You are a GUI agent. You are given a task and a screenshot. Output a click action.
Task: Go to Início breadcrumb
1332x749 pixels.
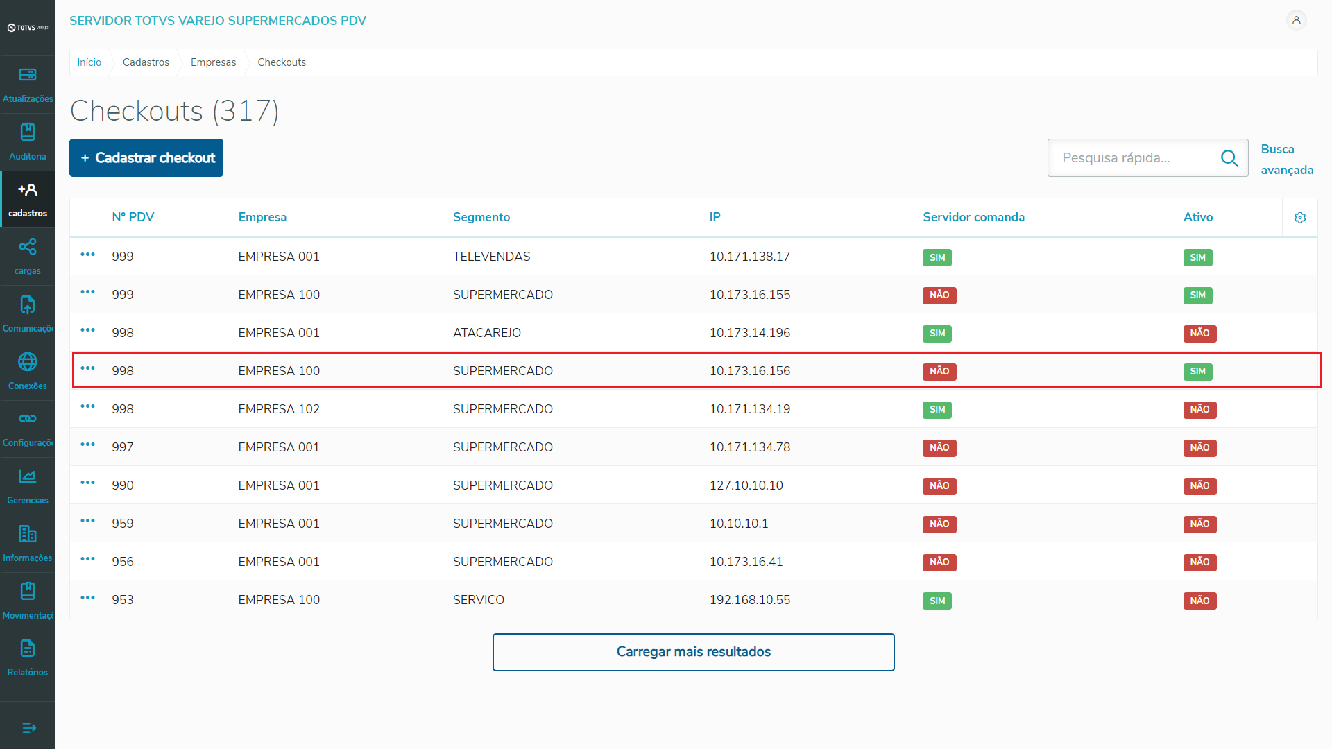click(x=89, y=62)
